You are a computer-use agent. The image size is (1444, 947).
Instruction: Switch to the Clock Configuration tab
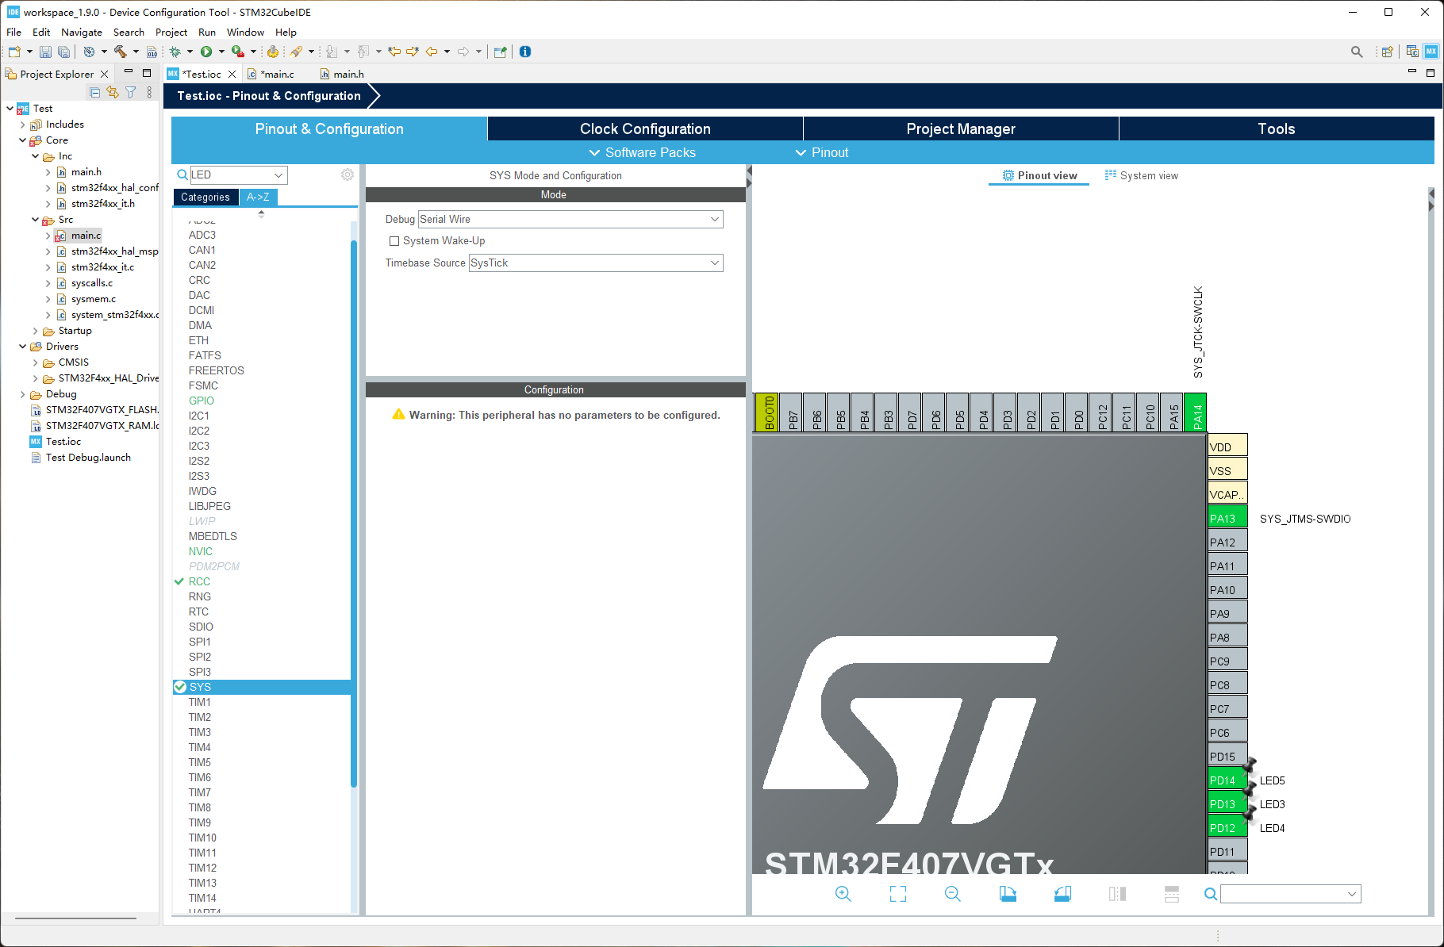coord(645,128)
